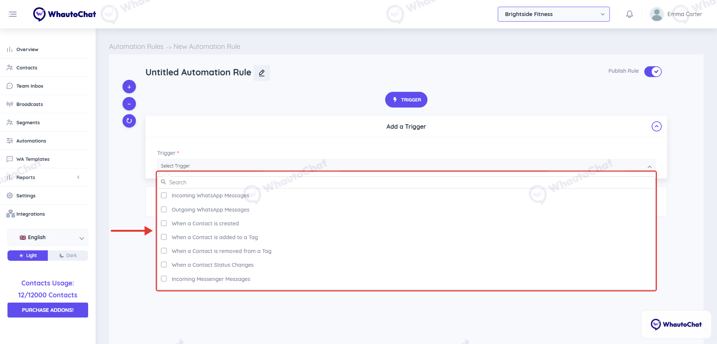Expand the Reports submenu chevron
The height and width of the screenshot is (344, 717).
click(x=78, y=177)
